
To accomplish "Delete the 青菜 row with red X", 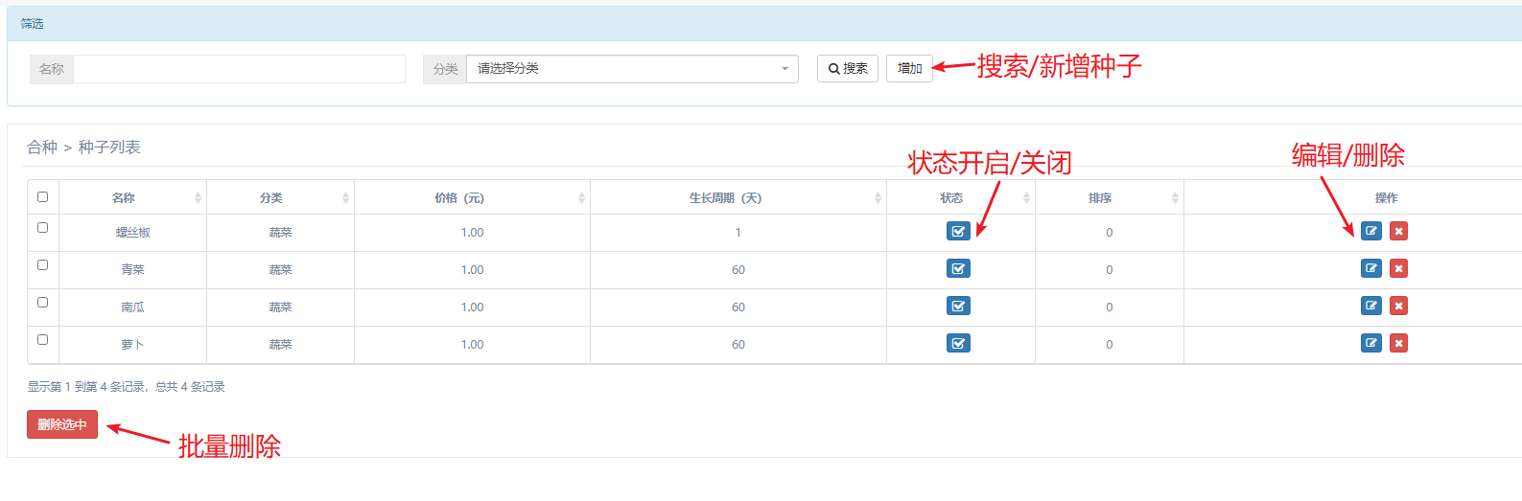I will pos(1398,268).
